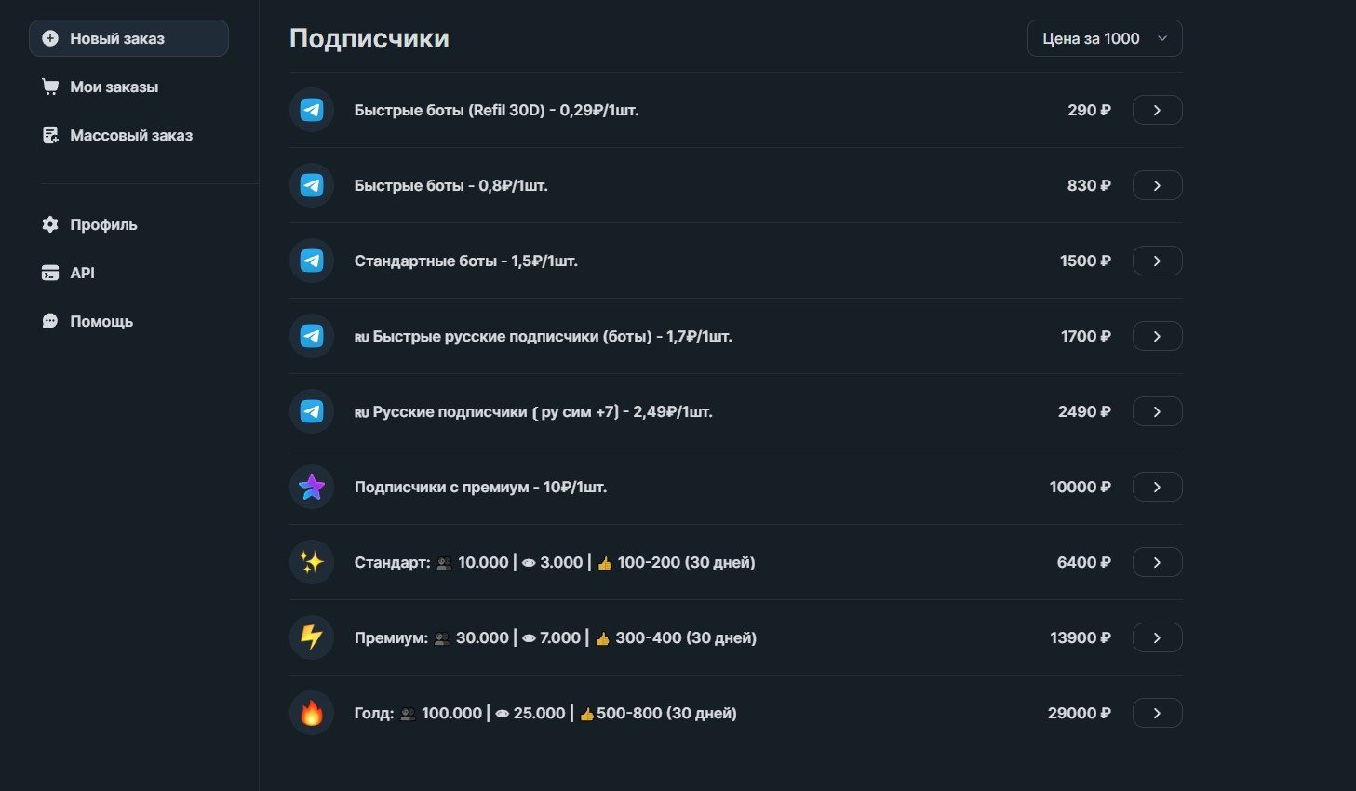The height and width of the screenshot is (791, 1356).
Task: Click the gear icon beside Профиль
Action: [x=49, y=224]
